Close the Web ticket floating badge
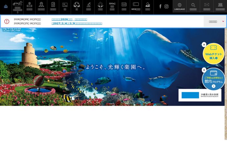The image size is (227, 141). [x=204, y=44]
